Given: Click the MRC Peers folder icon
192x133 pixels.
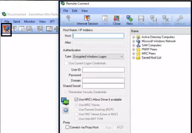Looking at the screenshot, I should click(x=138, y=54).
